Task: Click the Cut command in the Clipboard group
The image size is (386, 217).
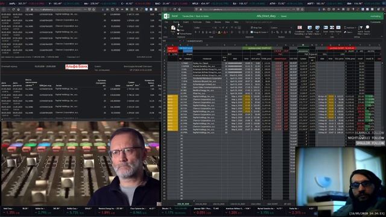Action: click(180, 27)
